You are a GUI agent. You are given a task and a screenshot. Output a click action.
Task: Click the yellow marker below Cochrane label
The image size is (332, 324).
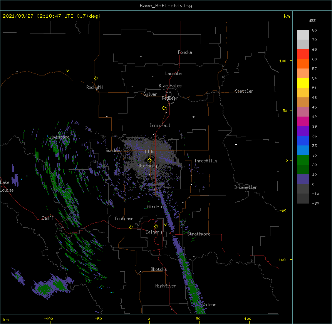pos(131,227)
